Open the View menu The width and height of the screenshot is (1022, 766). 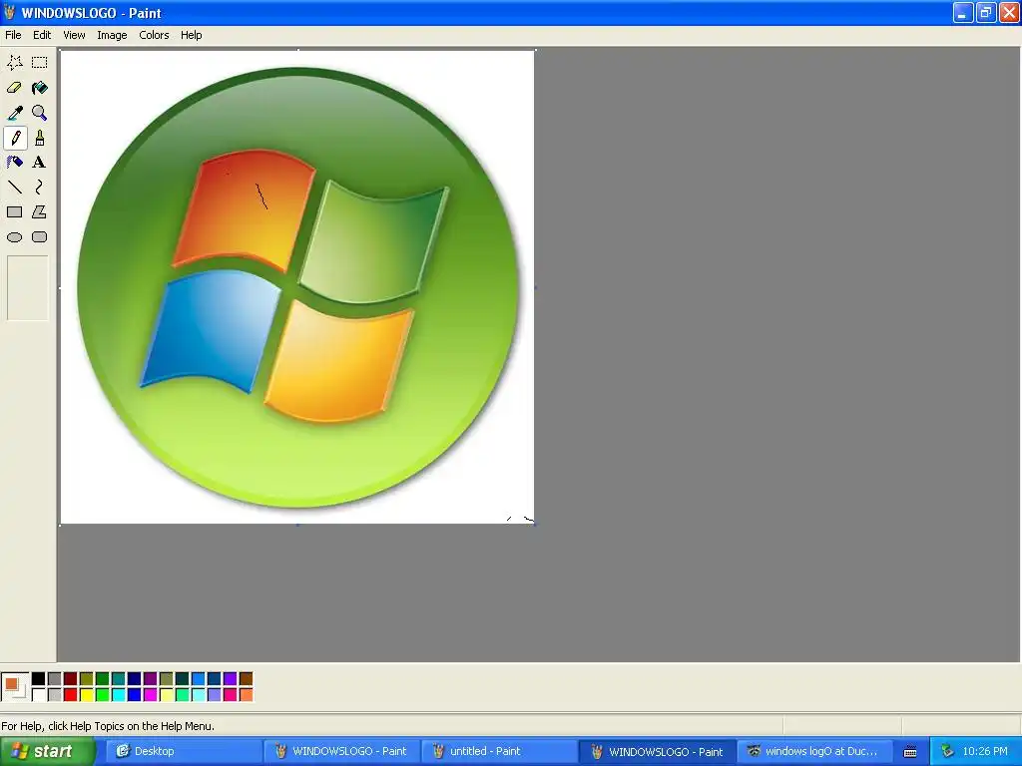pos(74,35)
